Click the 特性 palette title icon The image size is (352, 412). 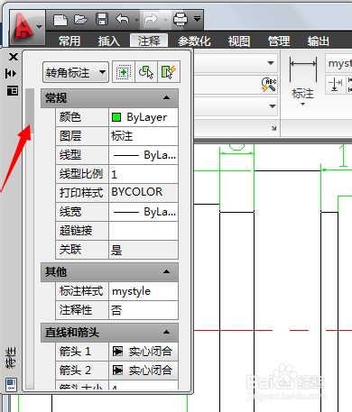12,385
